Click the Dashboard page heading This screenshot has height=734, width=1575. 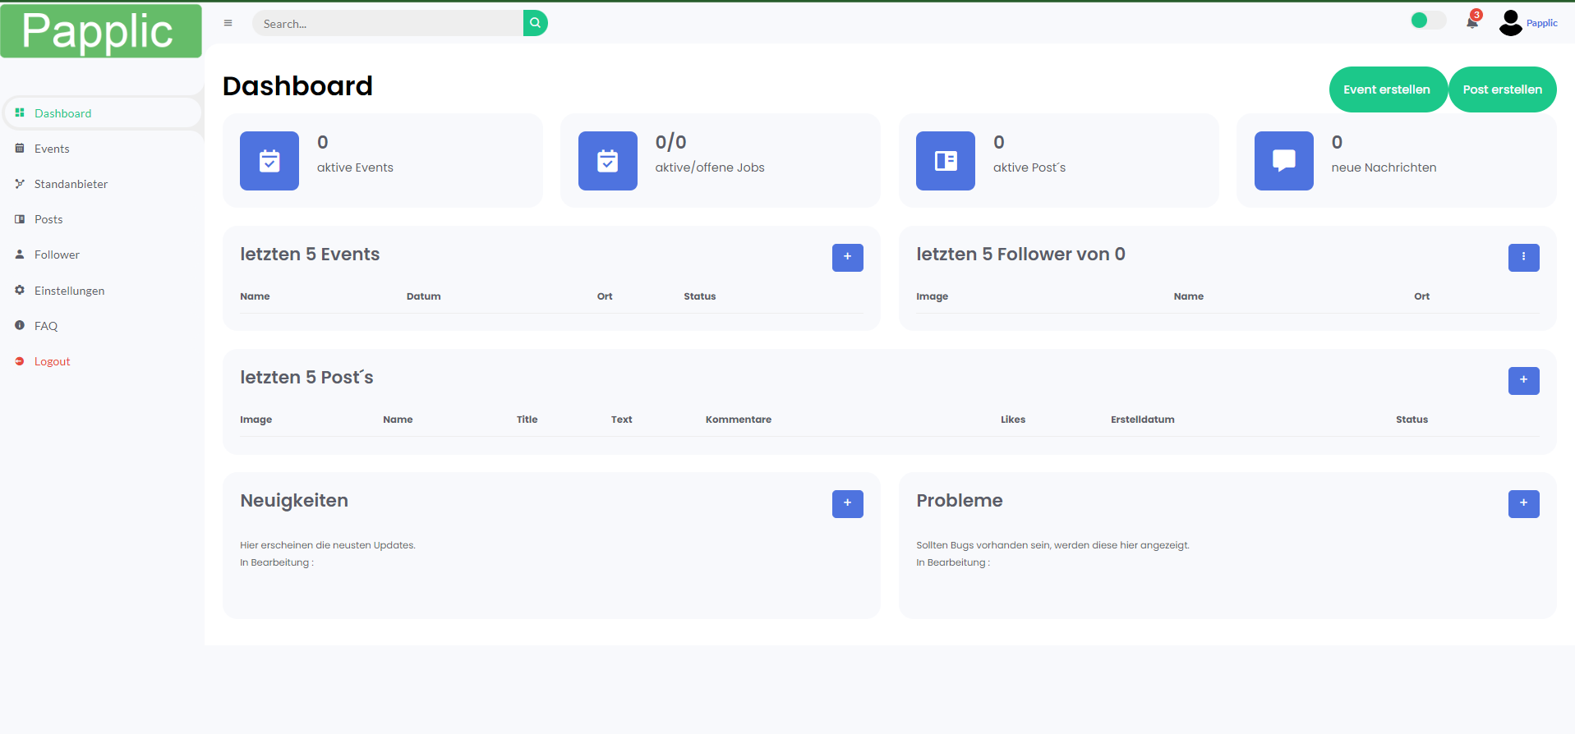(x=297, y=86)
